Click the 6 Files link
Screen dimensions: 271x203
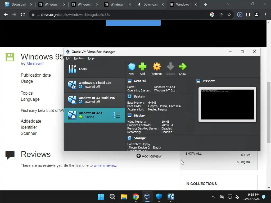[x=246, y=155]
